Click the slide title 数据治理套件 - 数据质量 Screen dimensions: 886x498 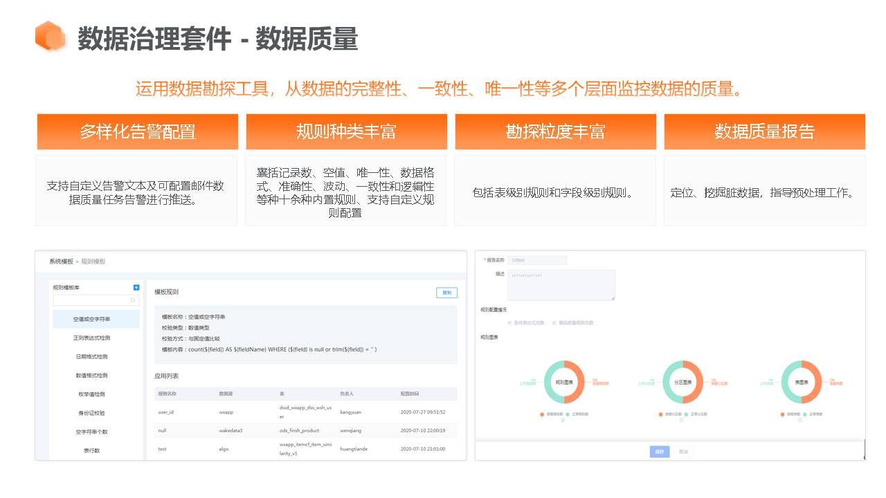[x=217, y=39]
